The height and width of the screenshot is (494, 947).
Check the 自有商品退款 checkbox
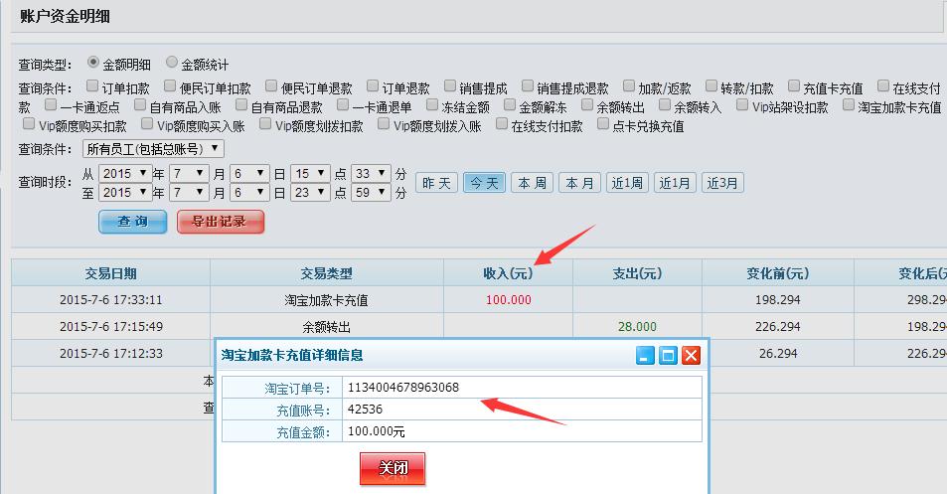pos(241,105)
